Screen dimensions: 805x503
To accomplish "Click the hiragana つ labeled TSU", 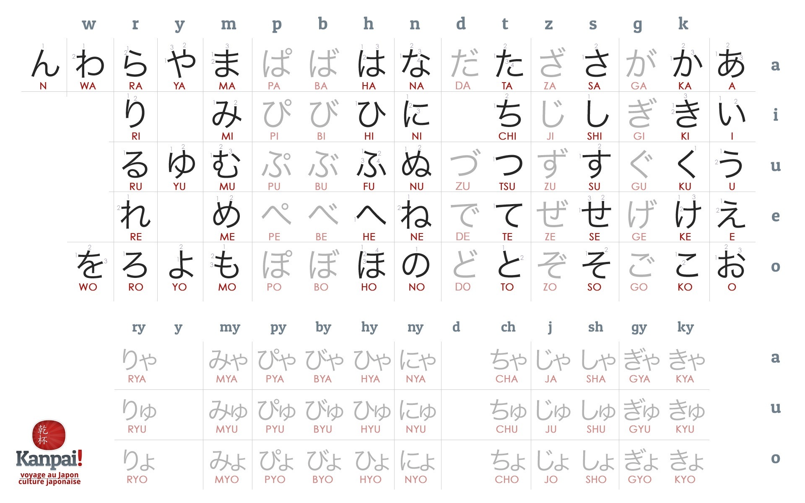I will pos(509,164).
